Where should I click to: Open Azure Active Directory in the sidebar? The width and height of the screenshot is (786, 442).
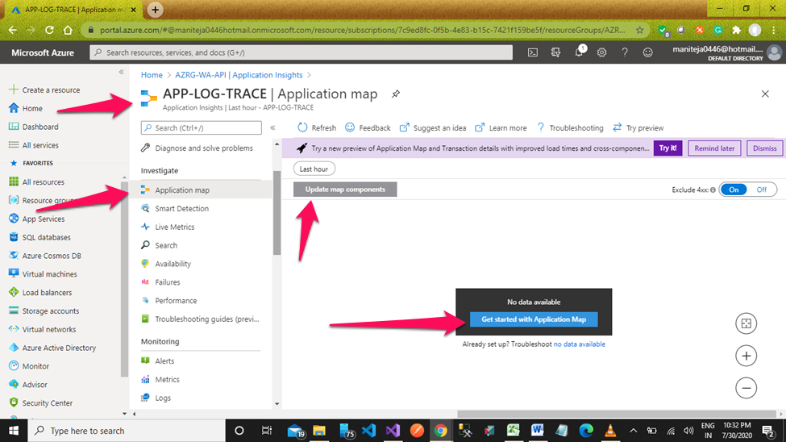tap(52, 348)
